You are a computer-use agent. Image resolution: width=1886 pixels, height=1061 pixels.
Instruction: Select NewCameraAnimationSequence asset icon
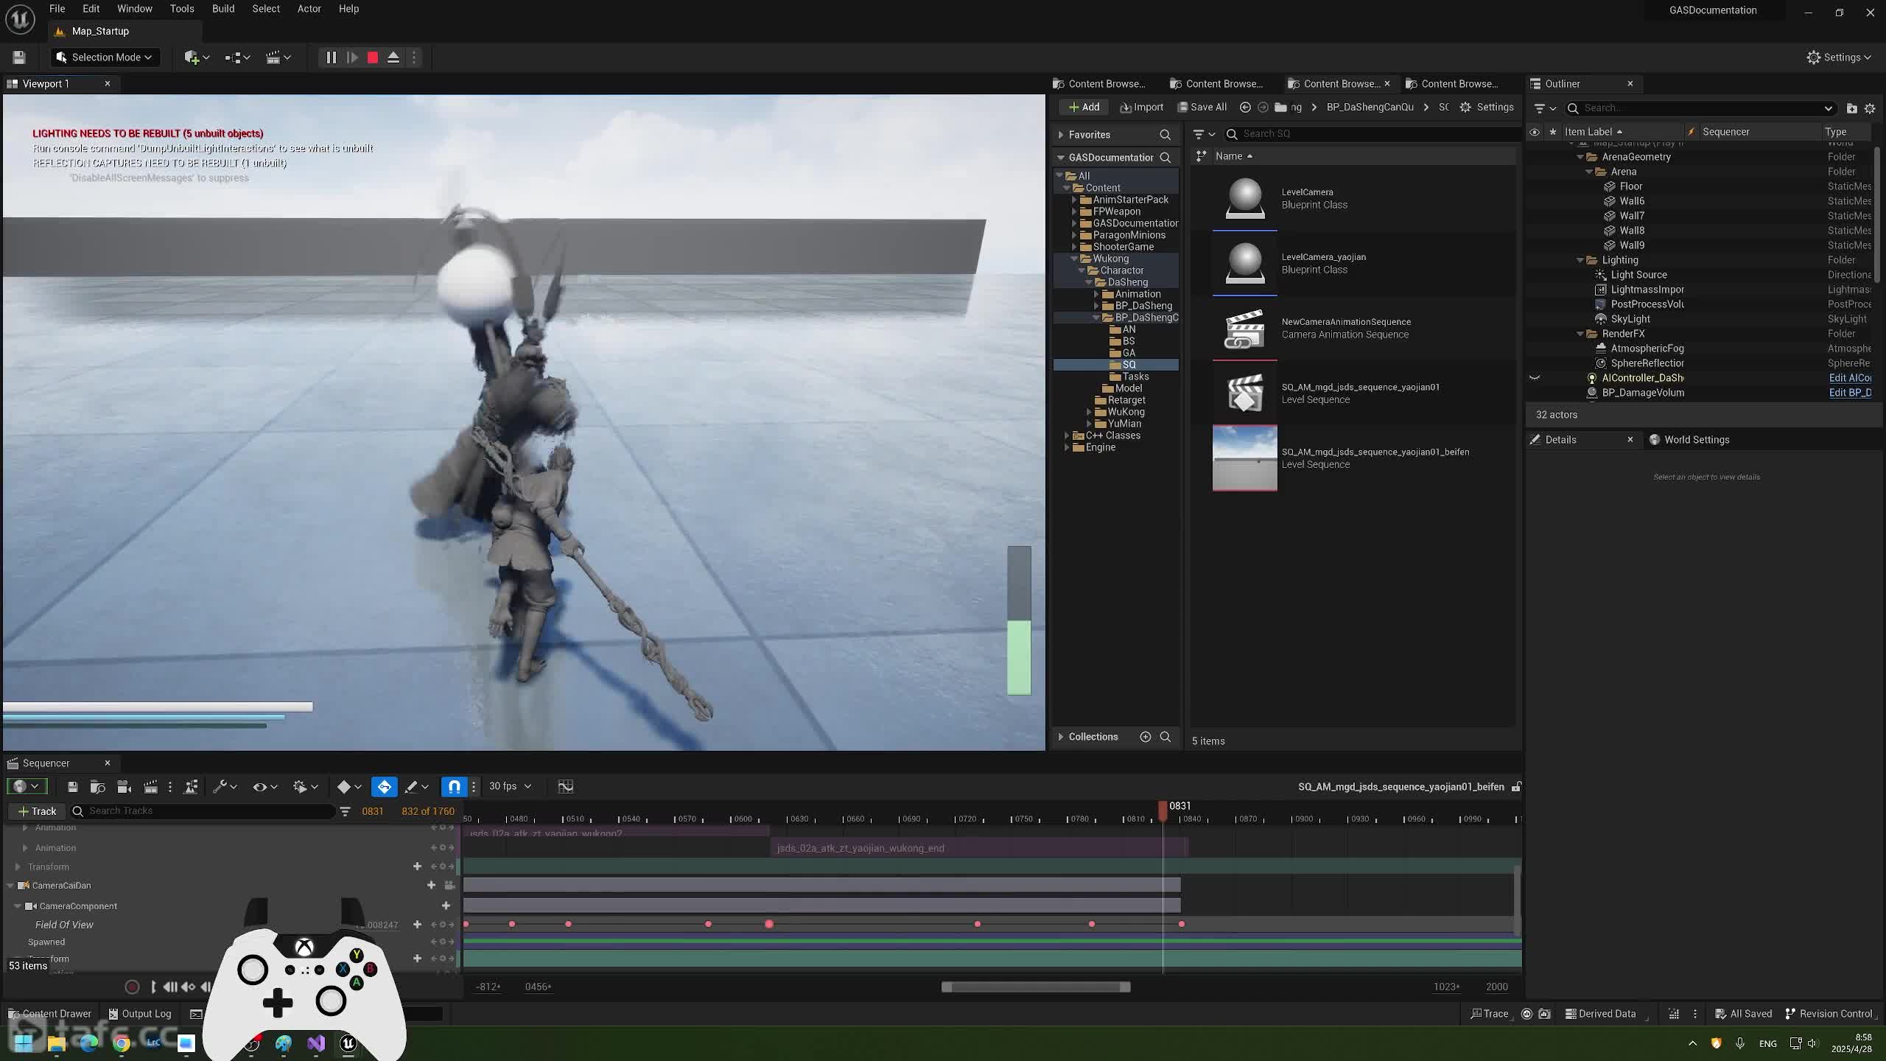[x=1245, y=329]
